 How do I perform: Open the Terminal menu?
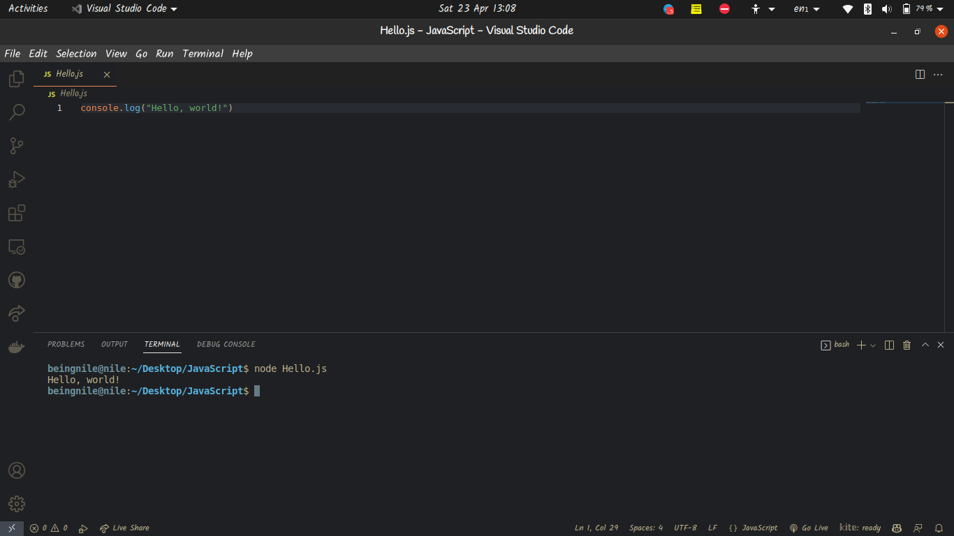(203, 54)
